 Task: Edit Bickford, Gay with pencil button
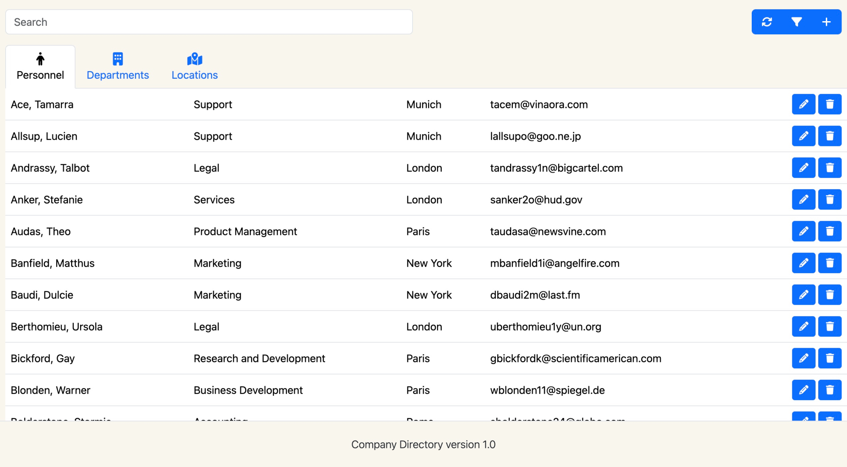[x=803, y=358]
